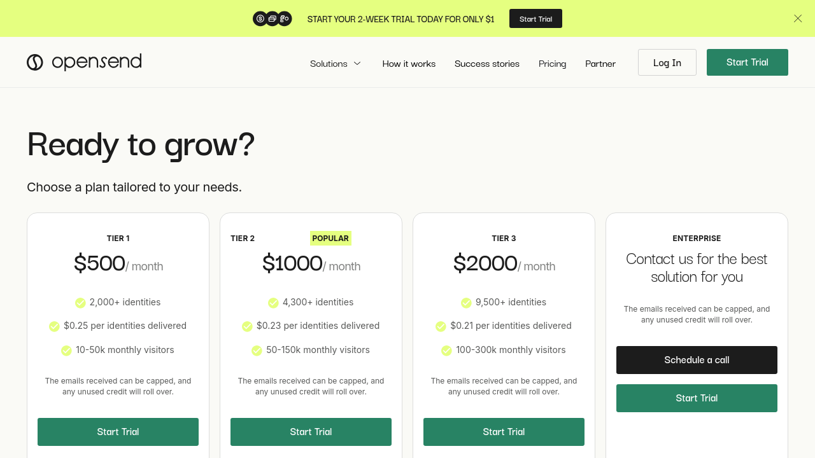Screen dimensions: 815x458
Task: Close the trial promotion banner
Action: 798,18
